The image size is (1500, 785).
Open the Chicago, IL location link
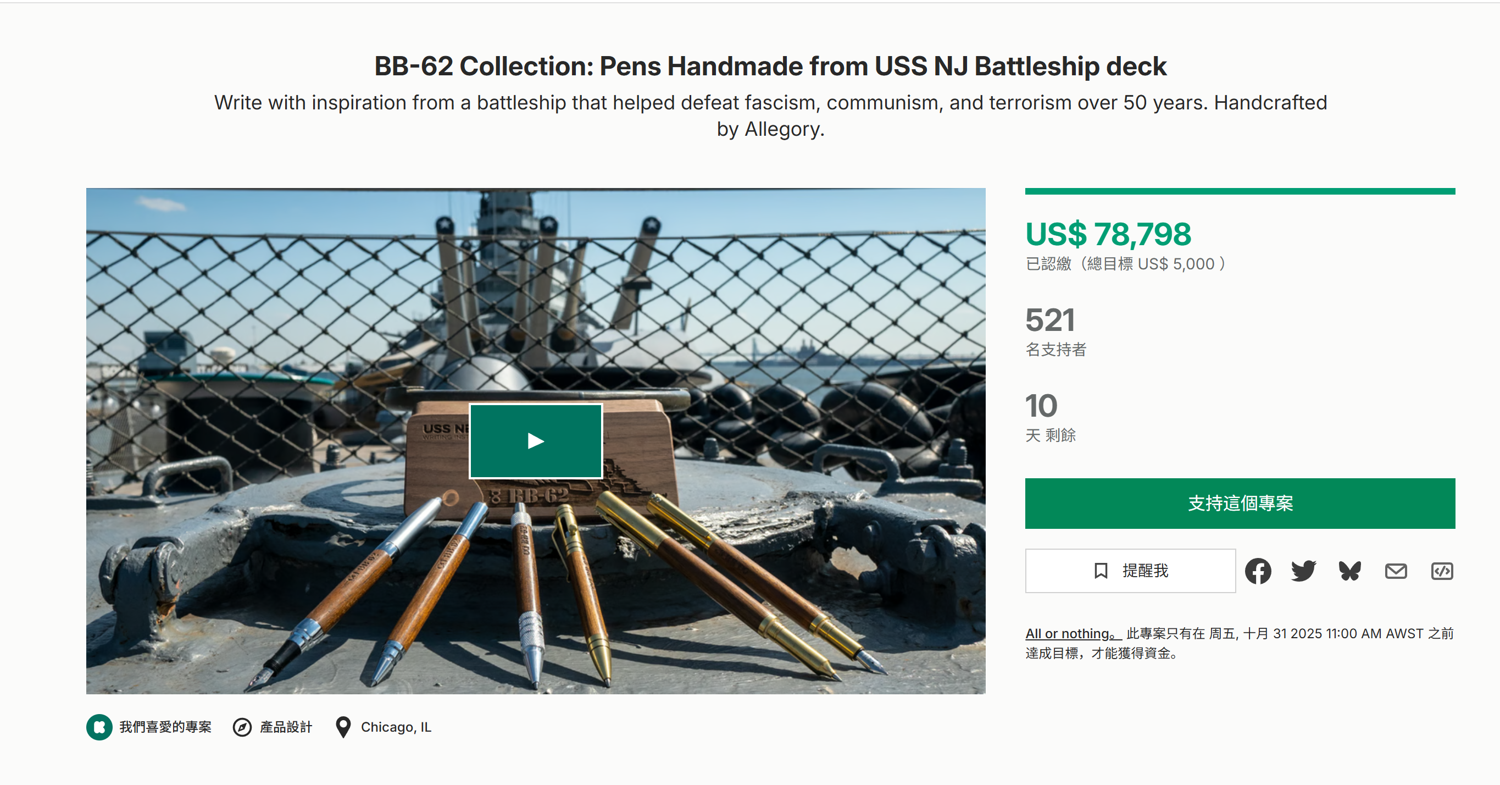coord(396,727)
